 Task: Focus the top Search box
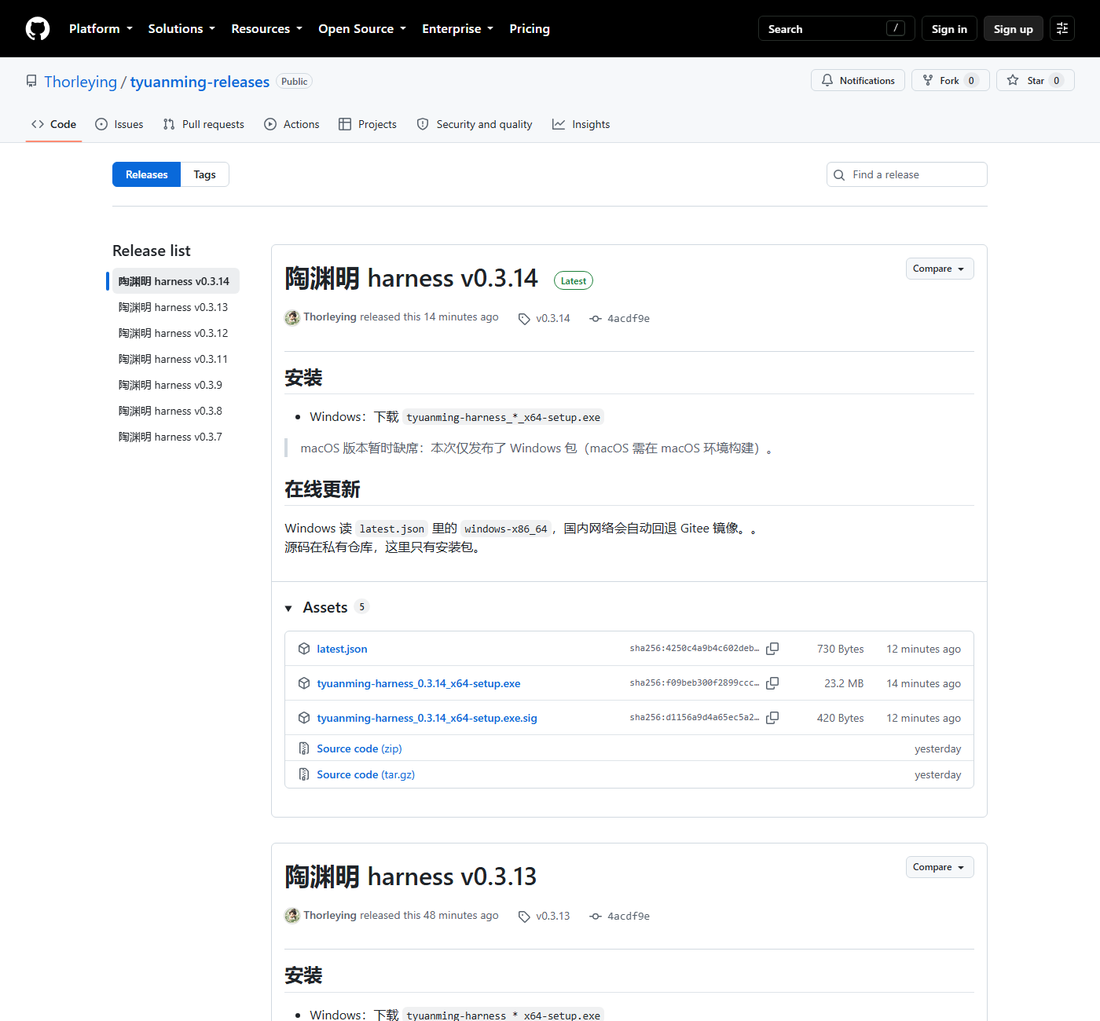[x=836, y=28]
